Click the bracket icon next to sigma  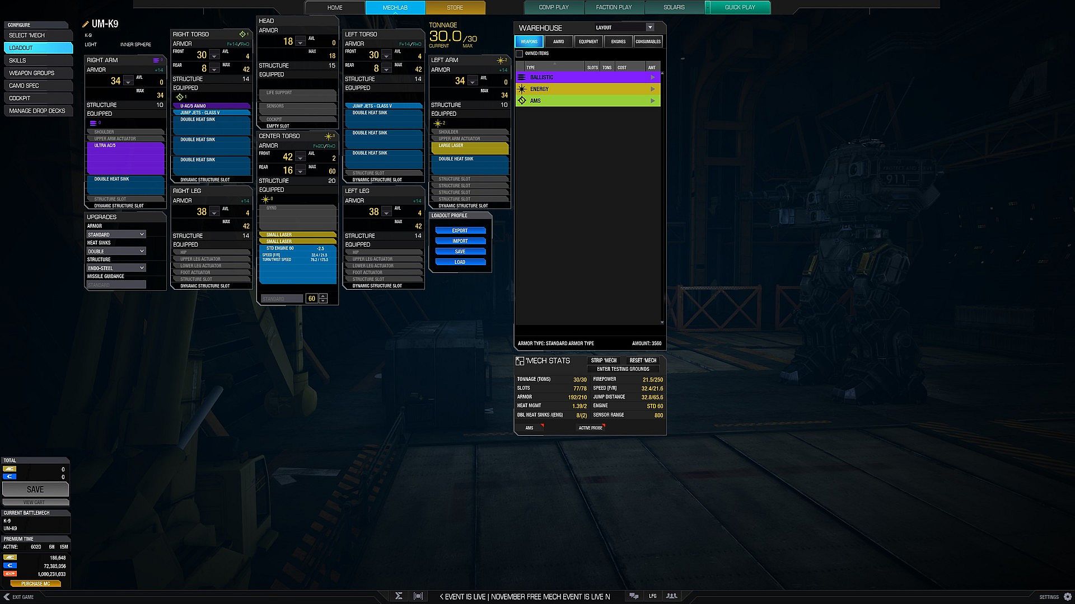click(418, 596)
